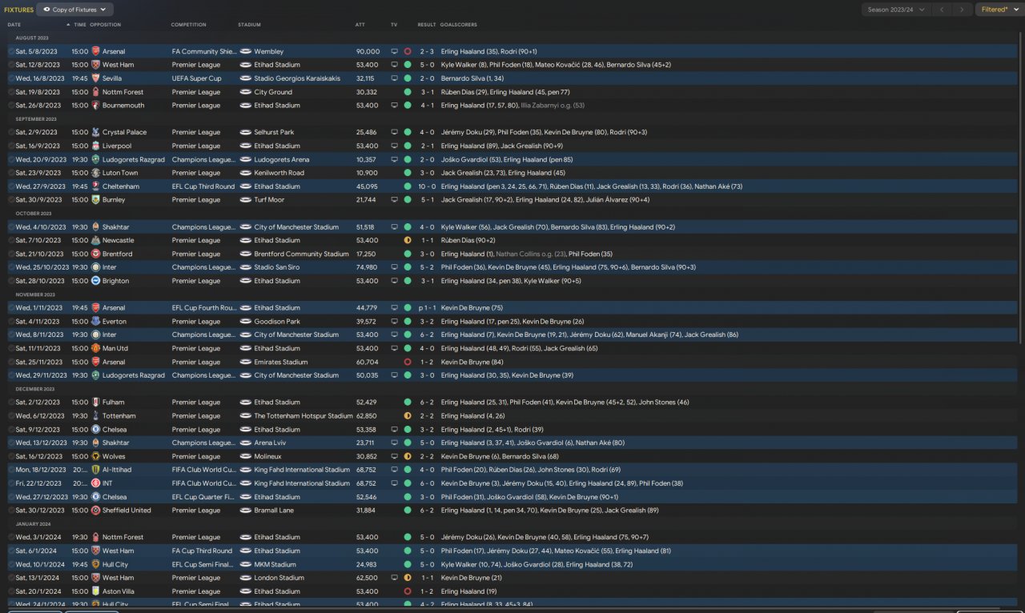Click the Sevilla club badge
This screenshot has width=1025, height=613.
pos(95,78)
